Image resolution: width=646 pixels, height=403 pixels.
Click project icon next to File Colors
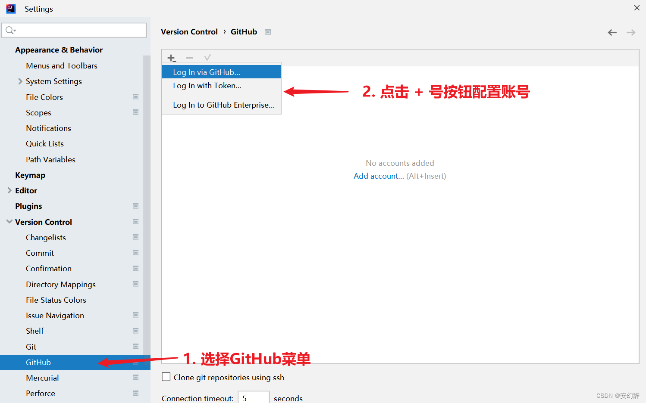(x=135, y=97)
